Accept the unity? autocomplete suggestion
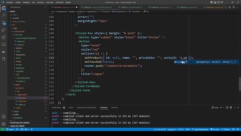The height and width of the screenshot is (136, 241). (206, 62)
